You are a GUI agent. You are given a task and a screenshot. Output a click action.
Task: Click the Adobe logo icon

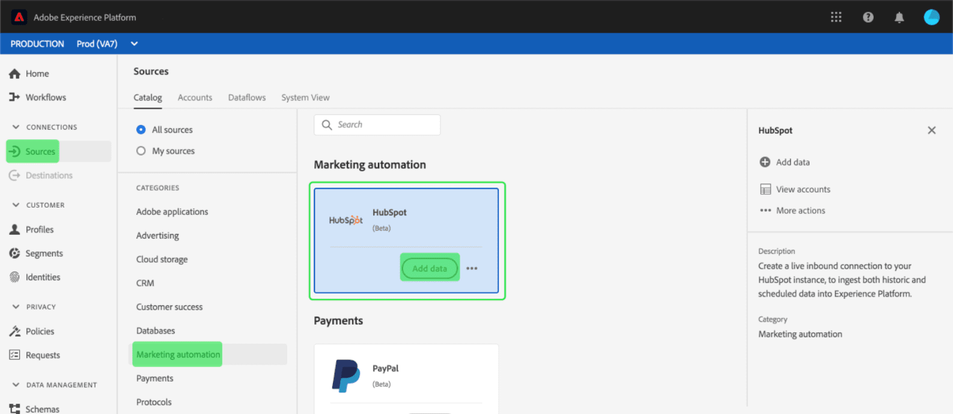19,17
